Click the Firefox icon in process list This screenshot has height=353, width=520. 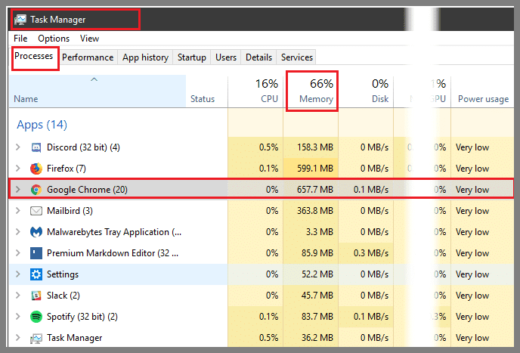pos(36,169)
